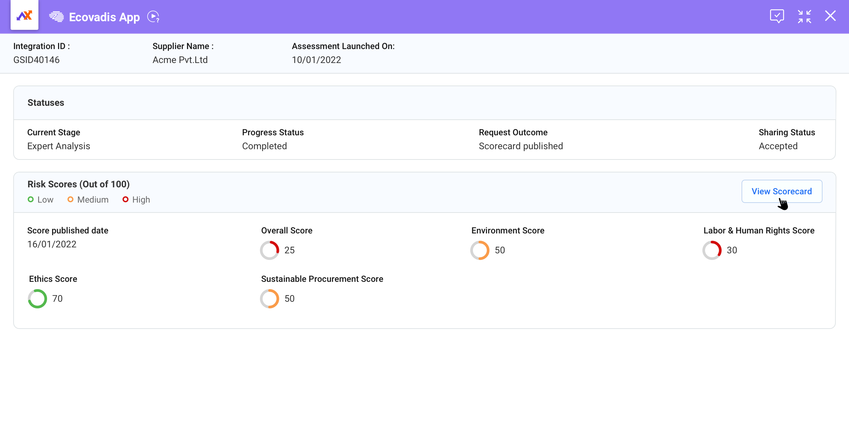Select Integration ID value GSID40146
849x441 pixels.
click(x=36, y=60)
